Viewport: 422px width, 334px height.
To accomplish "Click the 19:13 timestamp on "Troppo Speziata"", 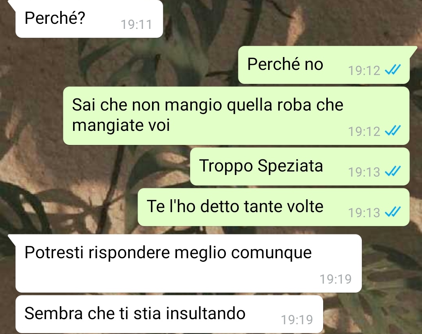I will [x=364, y=172].
